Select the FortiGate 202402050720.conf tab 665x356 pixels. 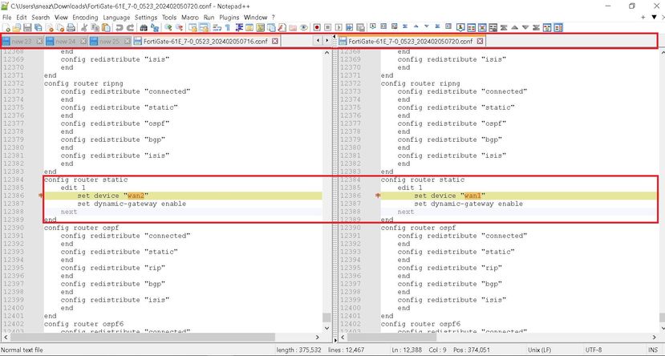pyautogui.click(x=410, y=41)
